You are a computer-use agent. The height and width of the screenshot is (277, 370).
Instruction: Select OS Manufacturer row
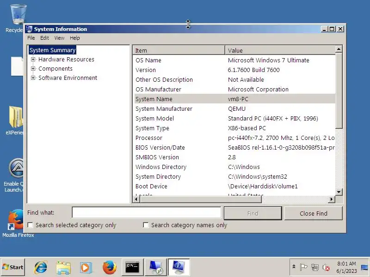tap(235, 89)
